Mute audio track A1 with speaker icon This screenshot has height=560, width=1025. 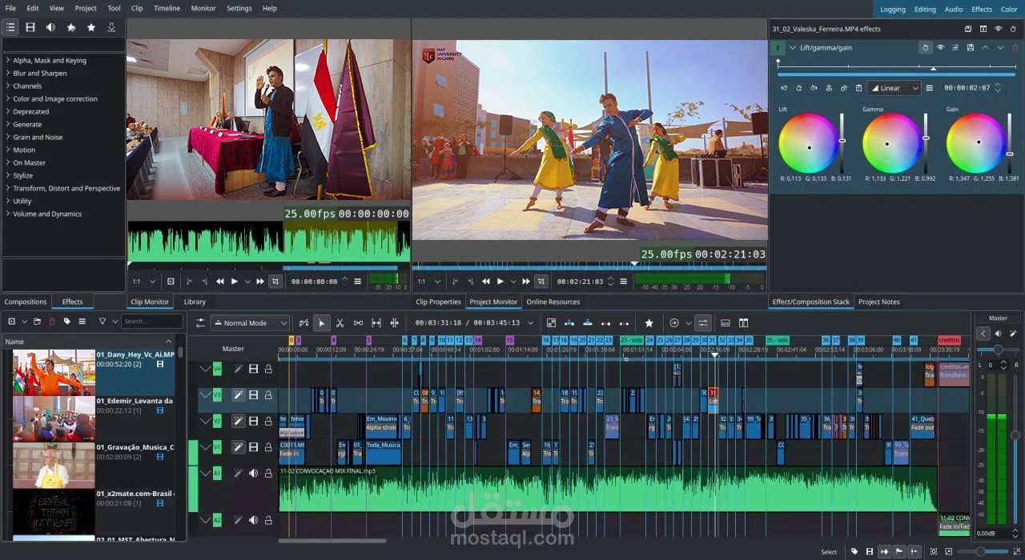pyautogui.click(x=253, y=473)
